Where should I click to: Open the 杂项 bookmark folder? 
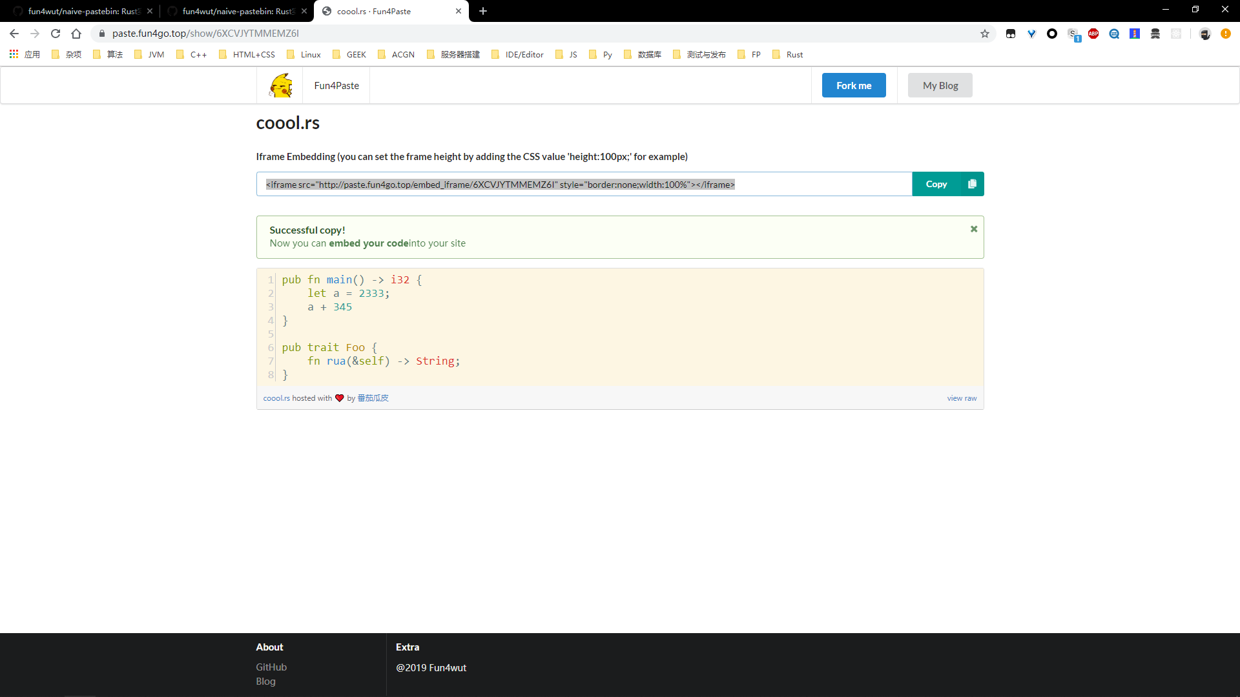point(67,54)
